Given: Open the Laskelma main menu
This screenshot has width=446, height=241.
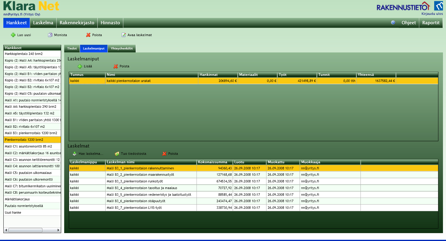Looking at the screenshot, I should coord(43,23).
